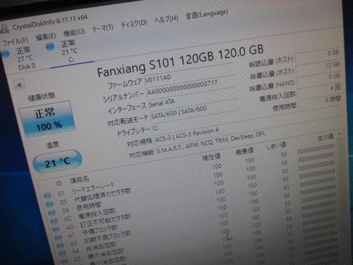The height and width of the screenshot is (265, 353).
Task: Open the 言語(Language) menu
Action: click(207, 14)
